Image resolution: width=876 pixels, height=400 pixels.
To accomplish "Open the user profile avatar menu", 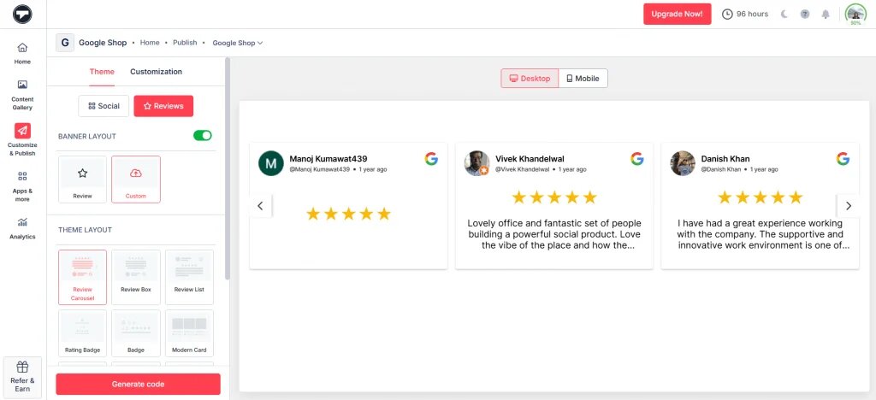I will pyautogui.click(x=855, y=14).
